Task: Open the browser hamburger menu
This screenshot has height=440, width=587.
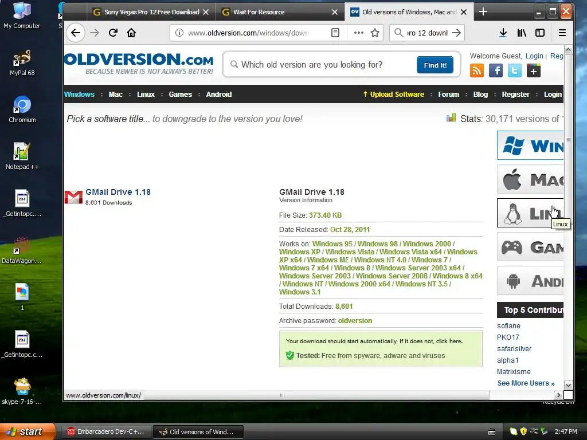Action: point(562,33)
